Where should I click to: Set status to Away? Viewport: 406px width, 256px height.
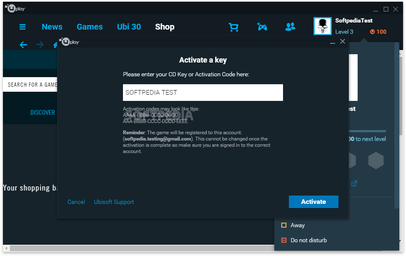293,225
